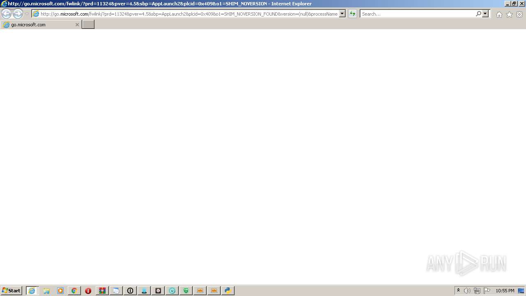This screenshot has width=526, height=296.
Task: Go to the Home page icon
Action: 499,14
